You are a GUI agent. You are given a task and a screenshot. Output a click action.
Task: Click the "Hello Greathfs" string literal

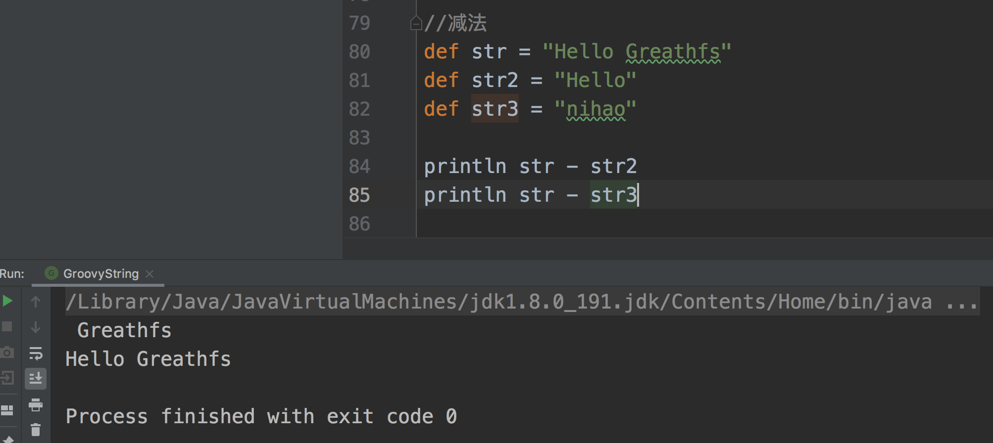click(x=637, y=51)
